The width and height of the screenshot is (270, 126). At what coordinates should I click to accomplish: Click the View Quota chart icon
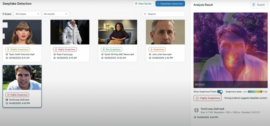(x=136, y=4)
